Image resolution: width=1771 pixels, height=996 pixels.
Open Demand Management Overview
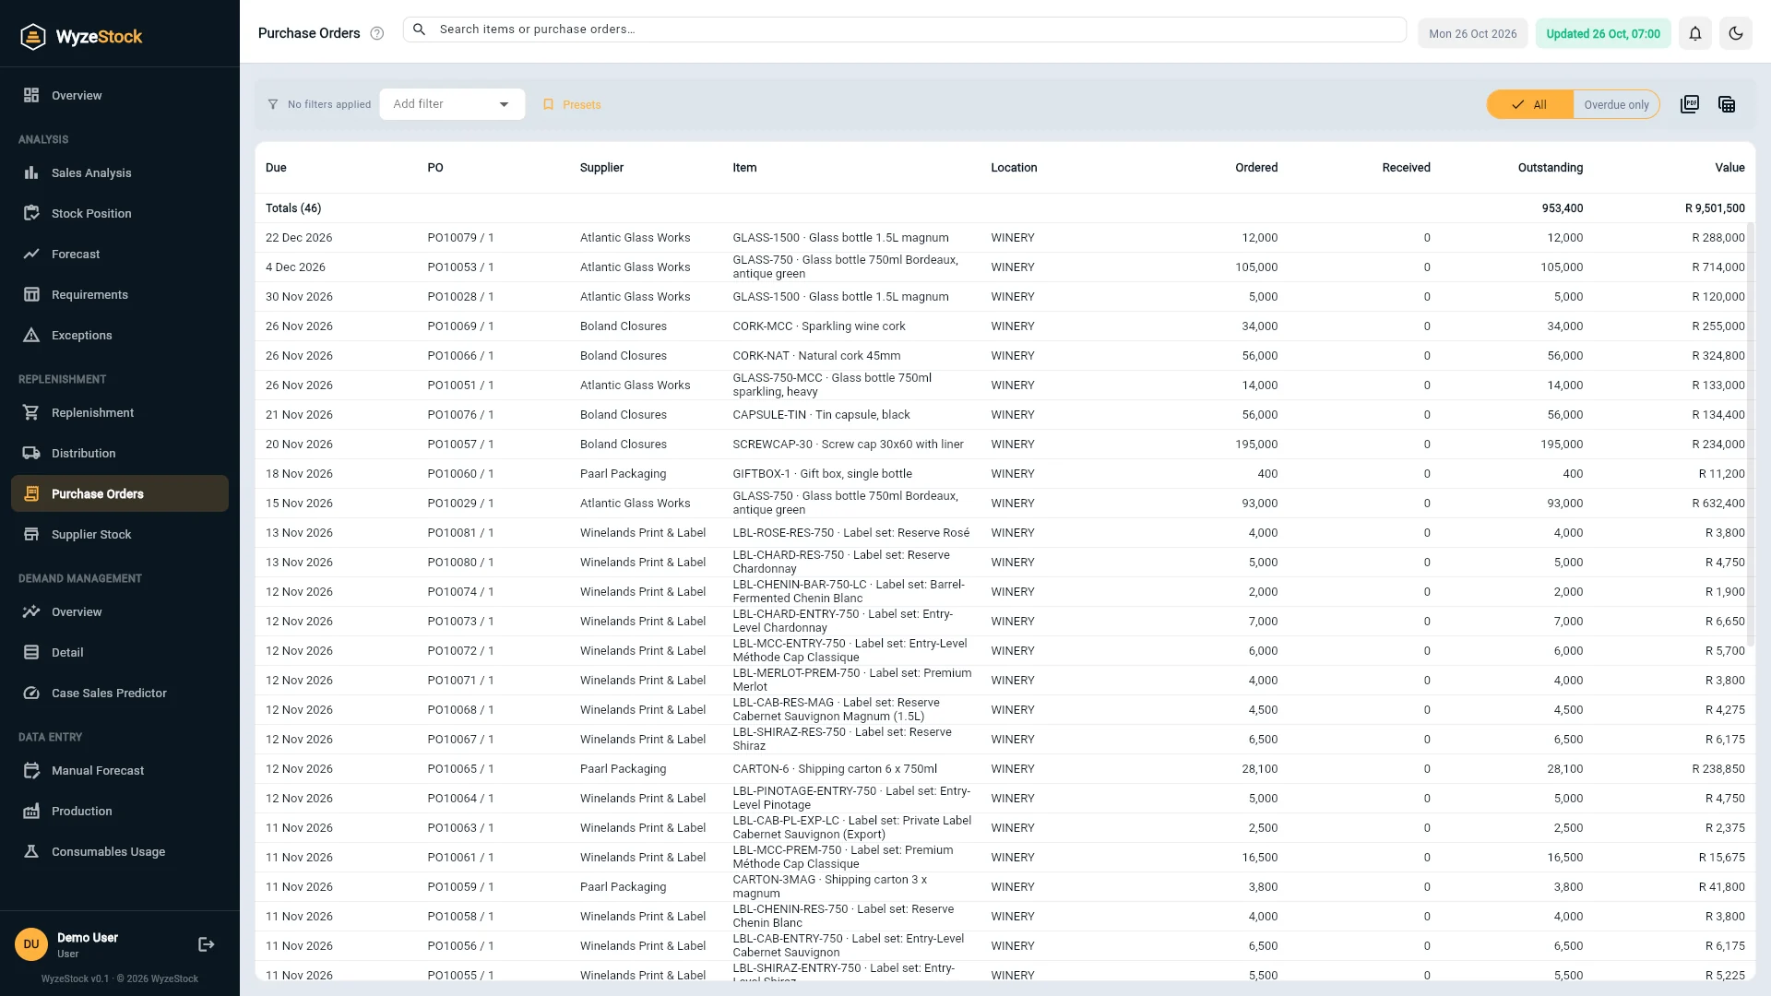(x=120, y=611)
